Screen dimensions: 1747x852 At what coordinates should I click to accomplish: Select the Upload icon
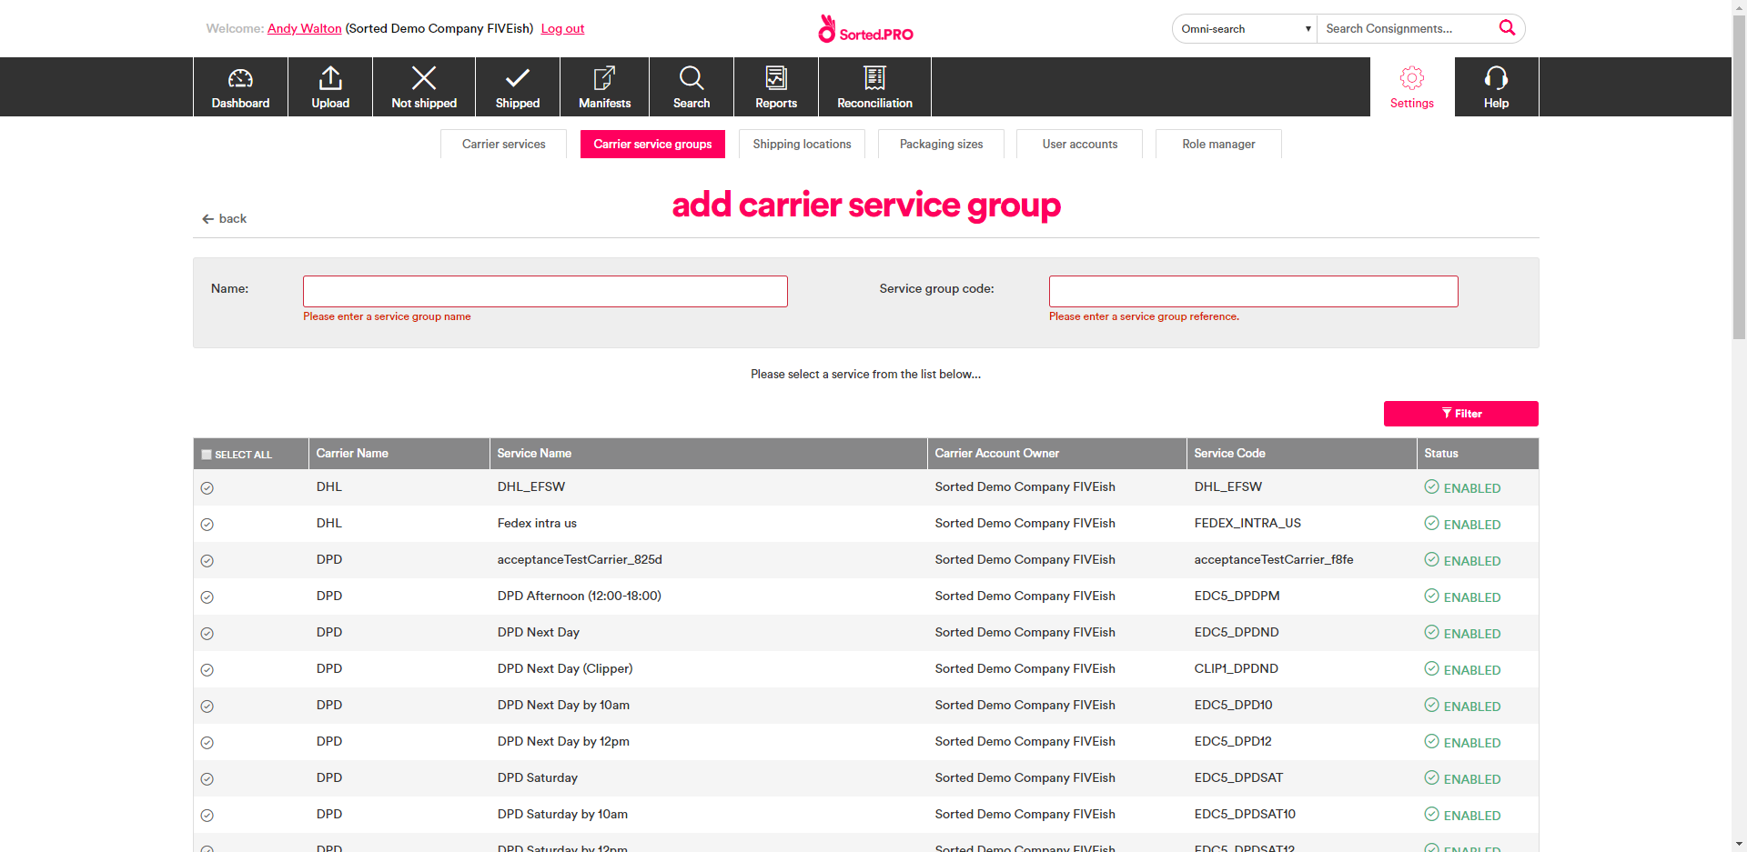point(329,86)
